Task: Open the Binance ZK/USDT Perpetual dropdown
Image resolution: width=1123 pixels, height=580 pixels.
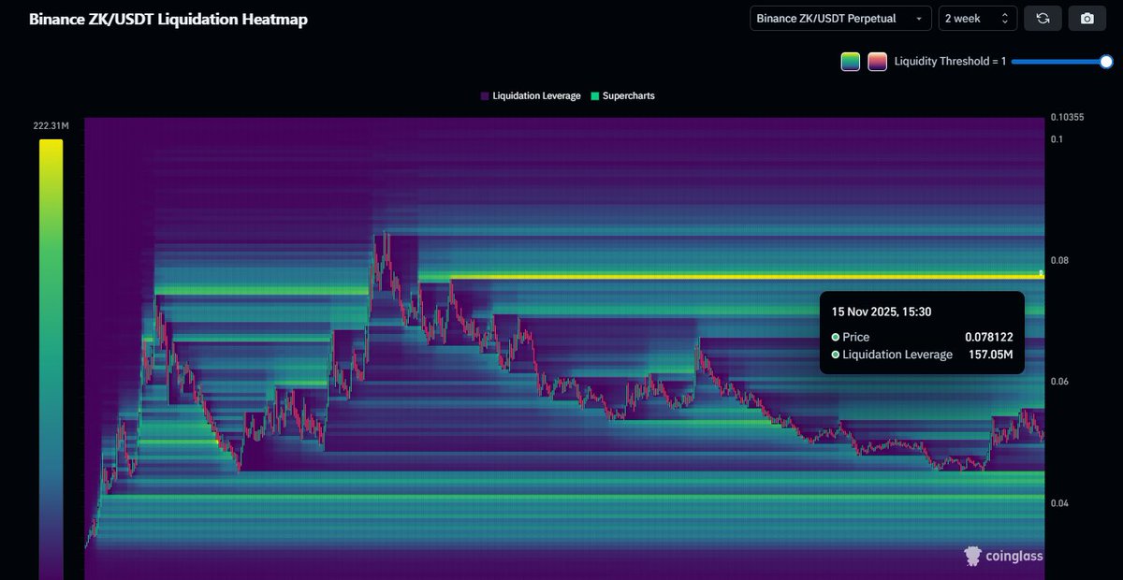Action: [840, 19]
